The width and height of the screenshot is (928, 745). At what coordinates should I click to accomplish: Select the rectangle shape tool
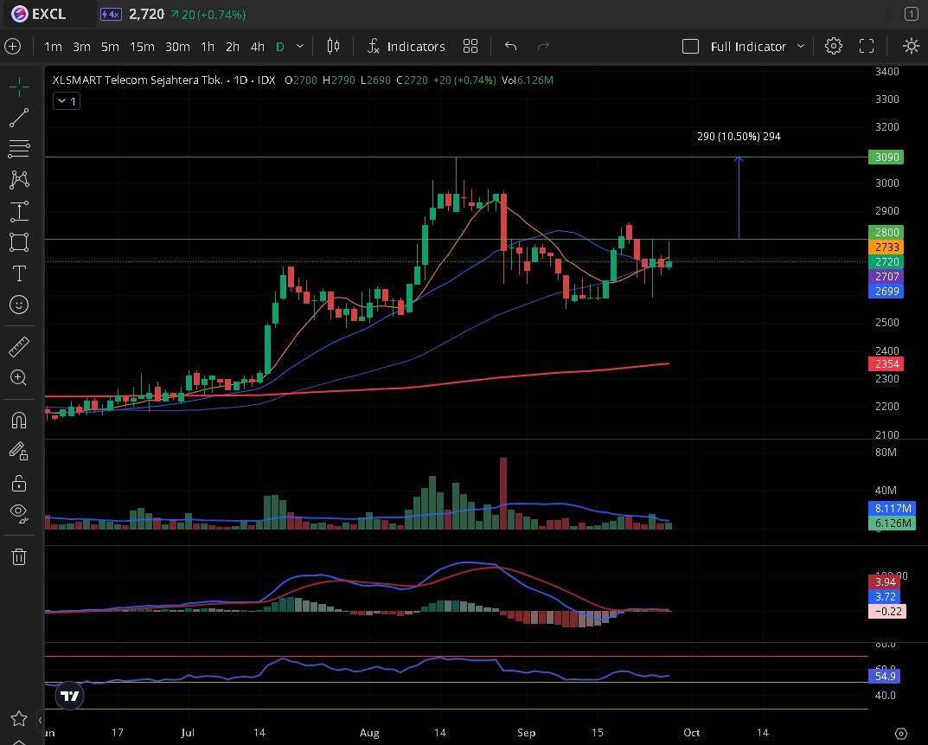click(x=19, y=242)
